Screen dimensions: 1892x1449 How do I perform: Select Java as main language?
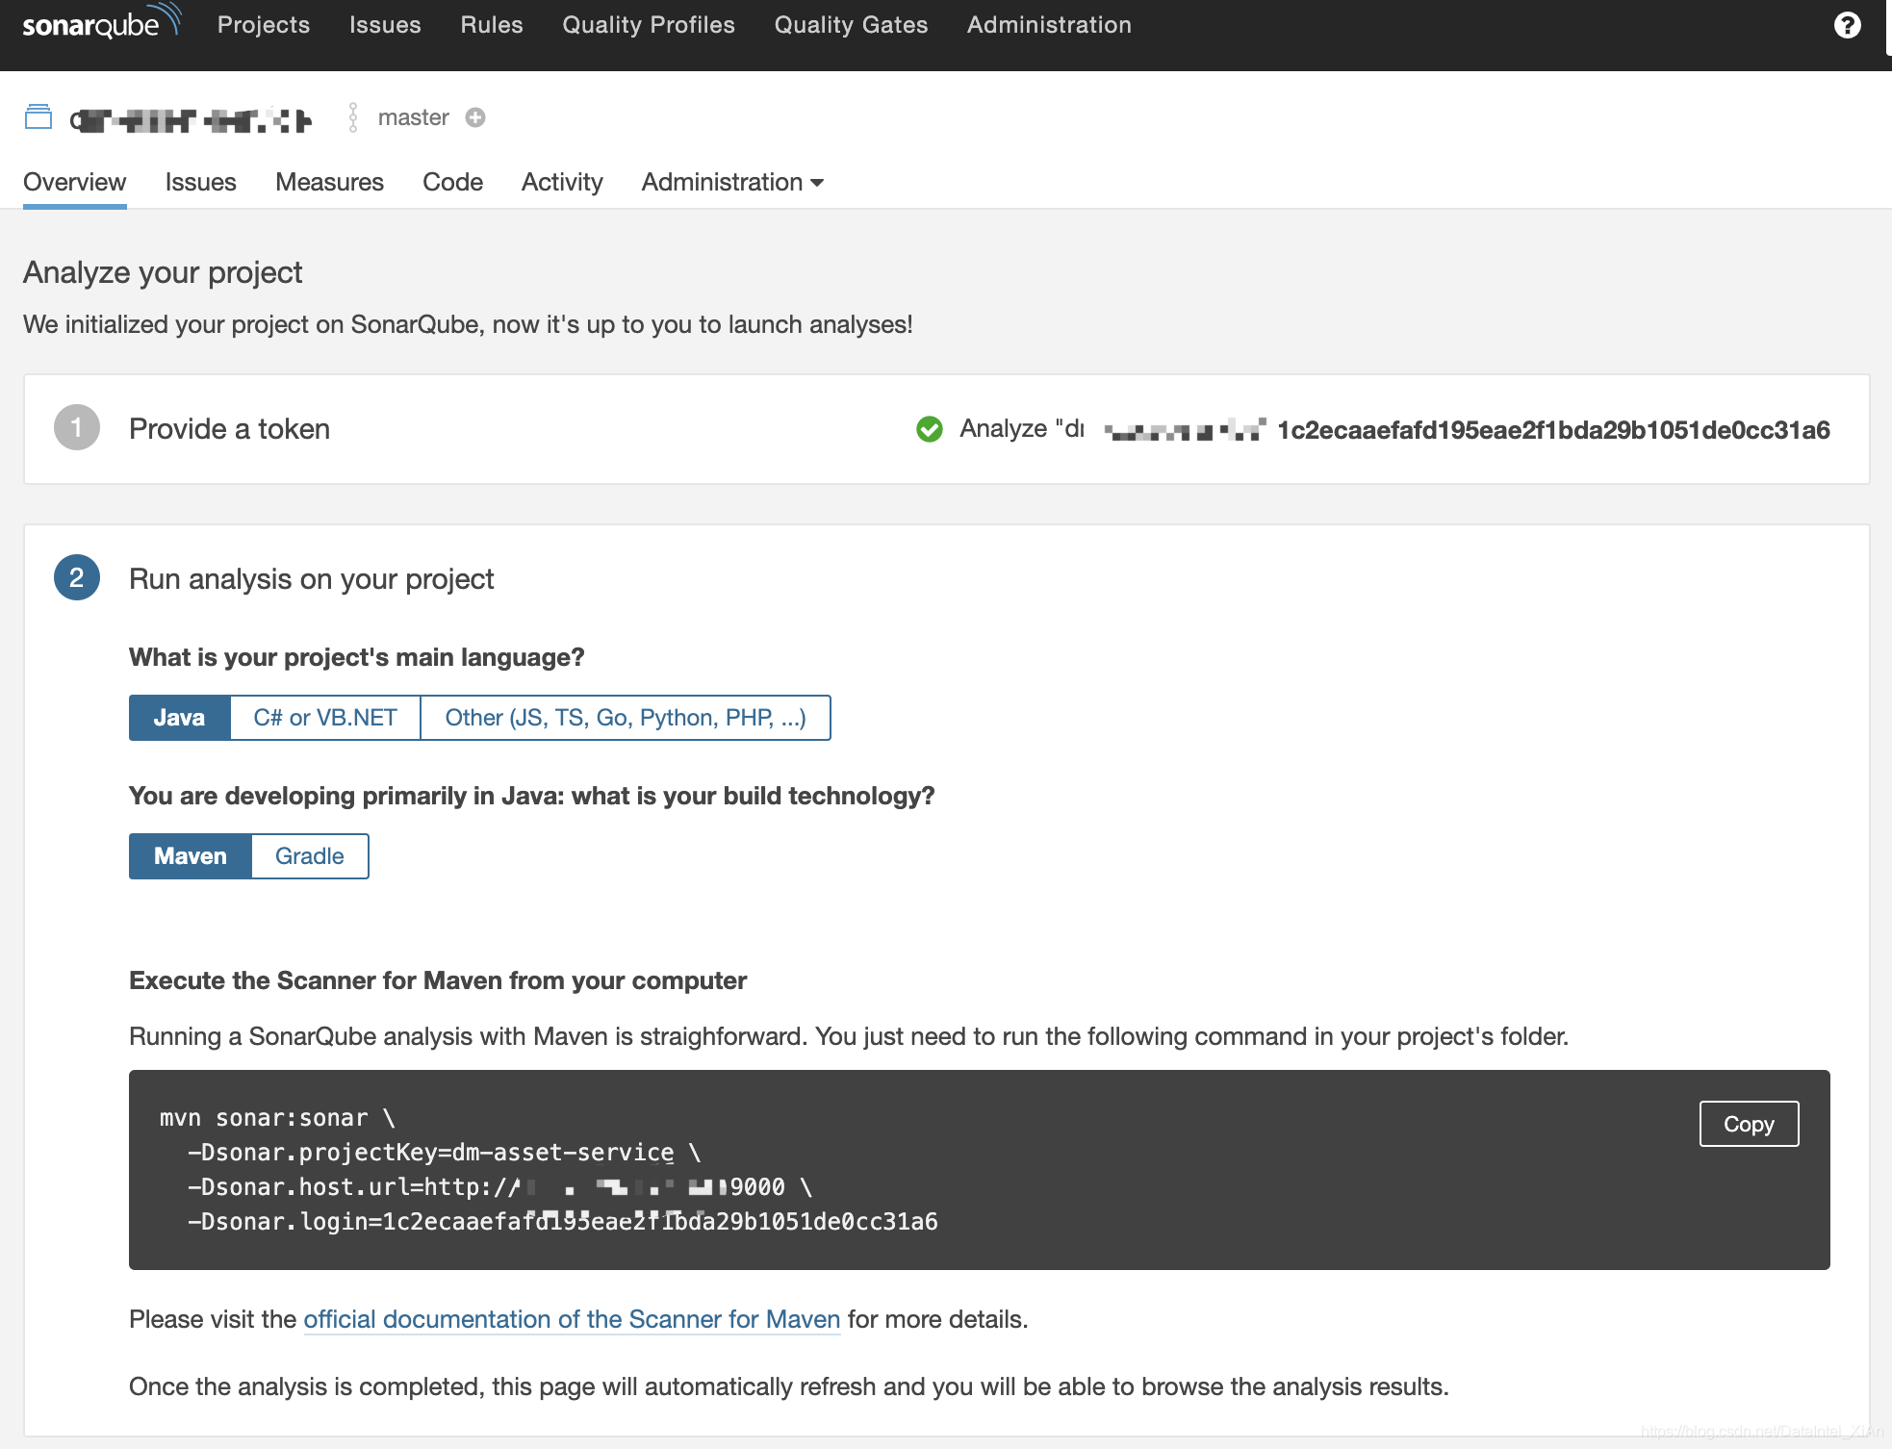179,718
